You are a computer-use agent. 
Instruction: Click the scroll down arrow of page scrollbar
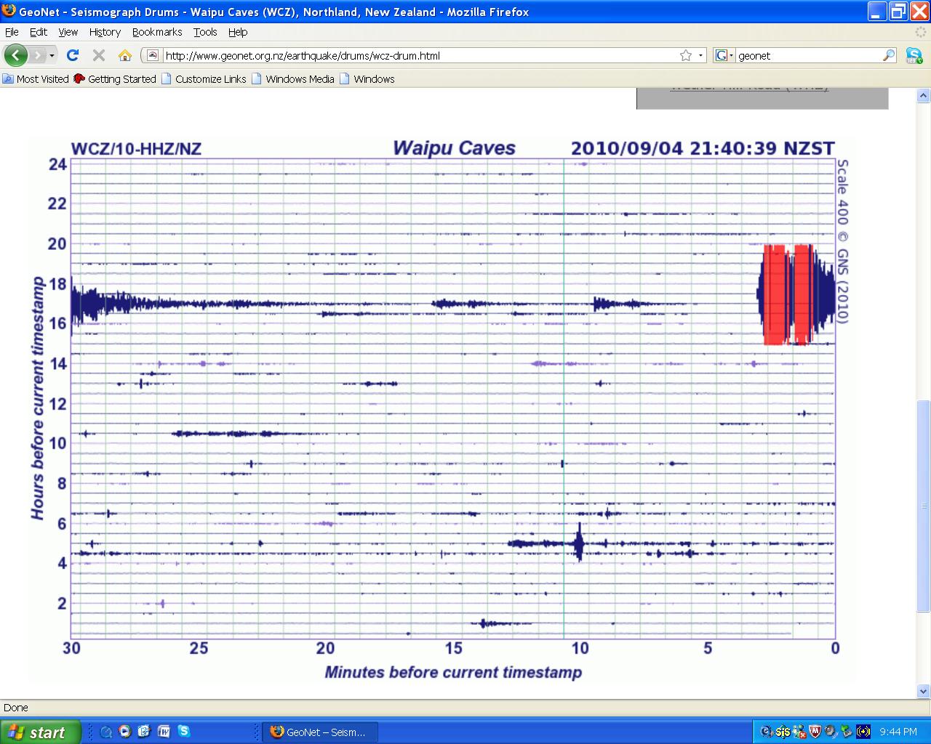[x=924, y=692]
